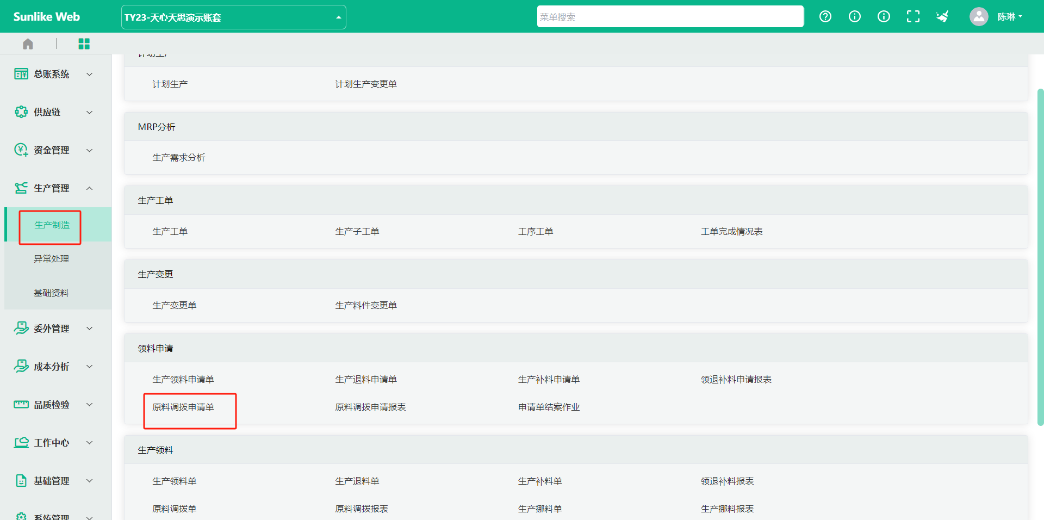Click the 工作中心 sidebar icon
This screenshot has width=1044, height=520.
tap(21, 442)
